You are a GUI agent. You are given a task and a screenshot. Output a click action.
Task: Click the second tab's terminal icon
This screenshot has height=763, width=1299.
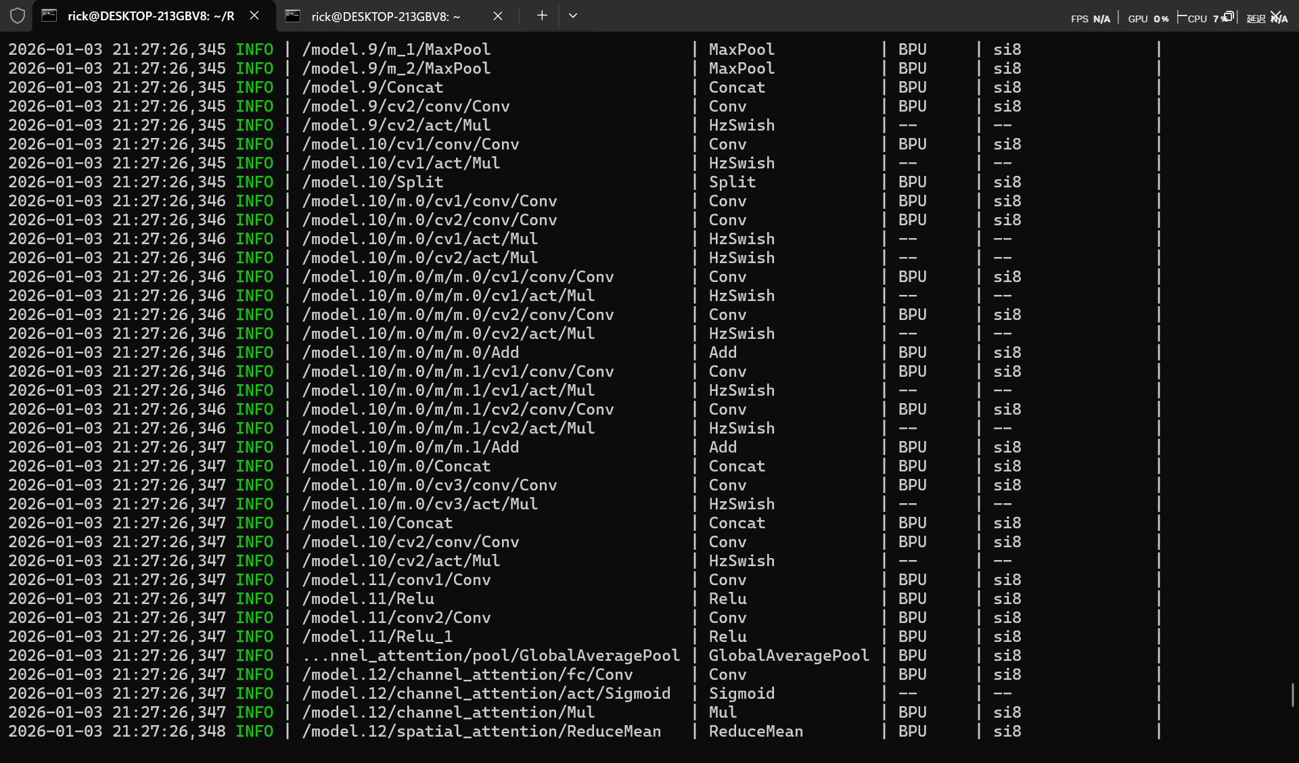[292, 16]
